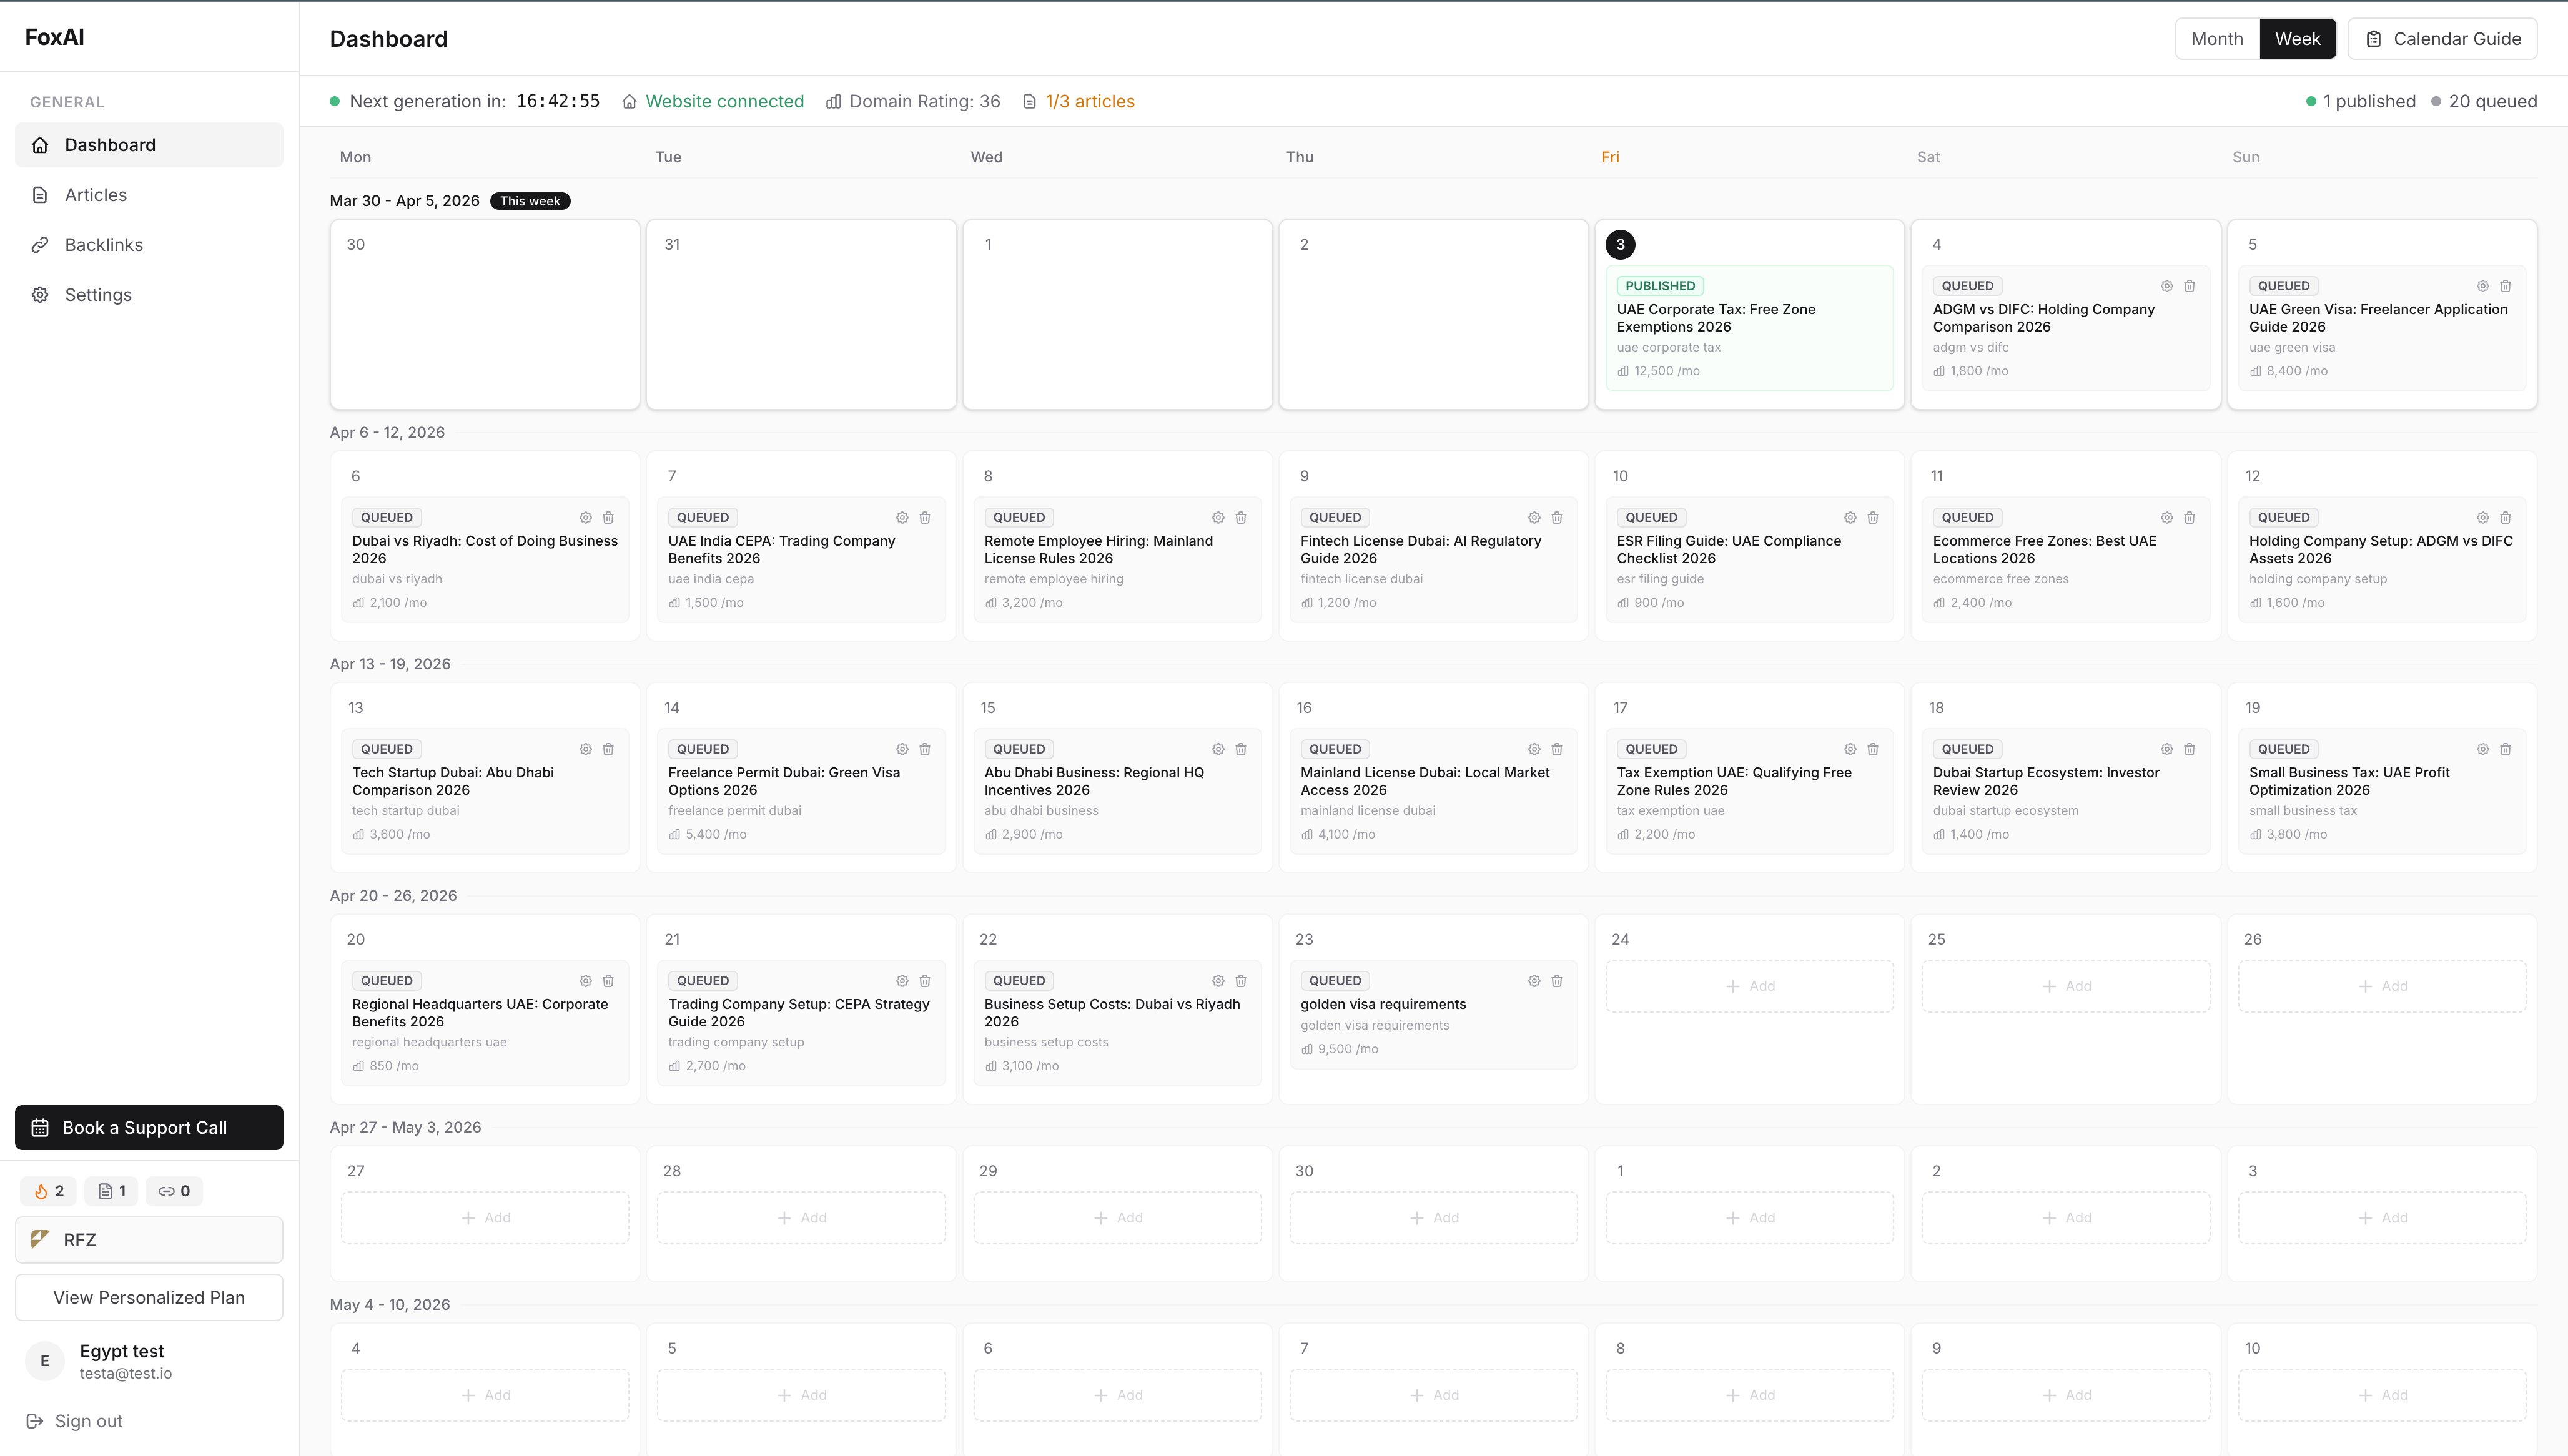This screenshot has height=1456, width=2568.
Task: Delete the Trading Company Setup article
Action: (924, 981)
